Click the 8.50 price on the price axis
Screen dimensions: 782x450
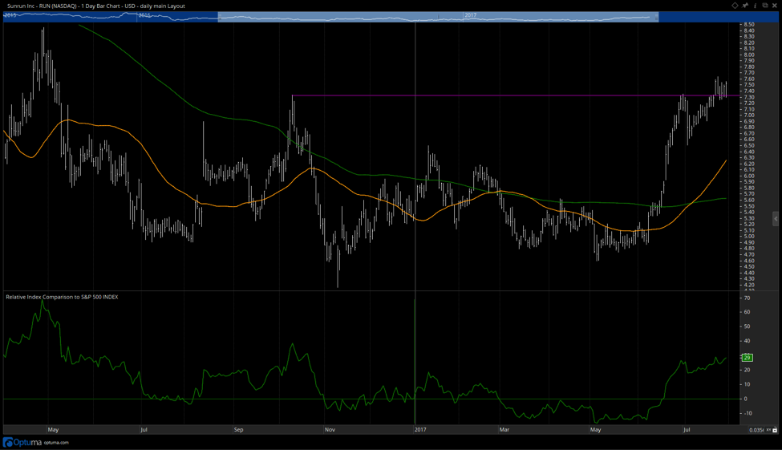pyautogui.click(x=748, y=24)
